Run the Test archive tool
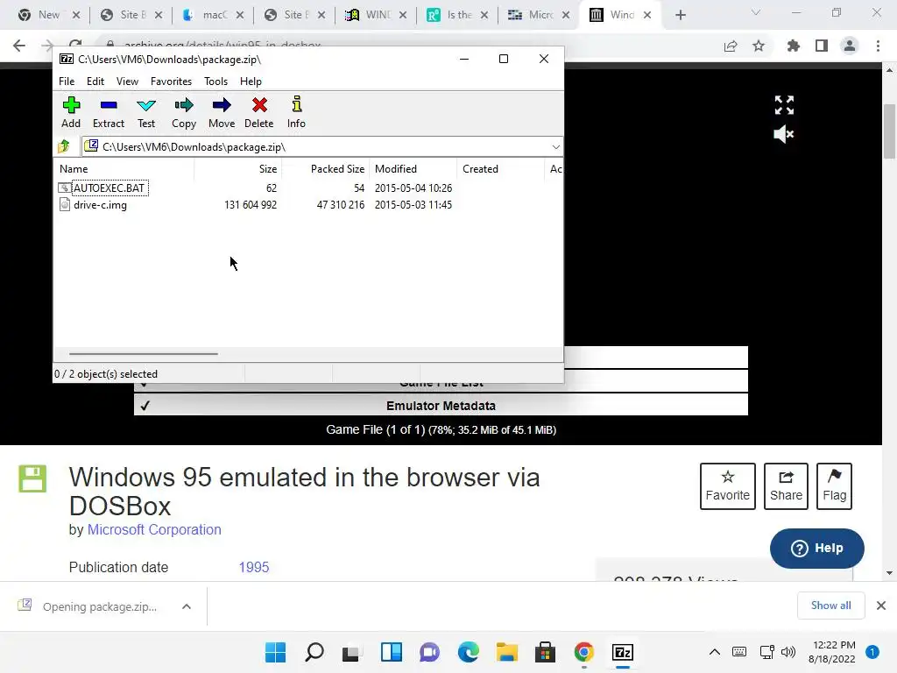The height and width of the screenshot is (673, 897). click(146, 113)
